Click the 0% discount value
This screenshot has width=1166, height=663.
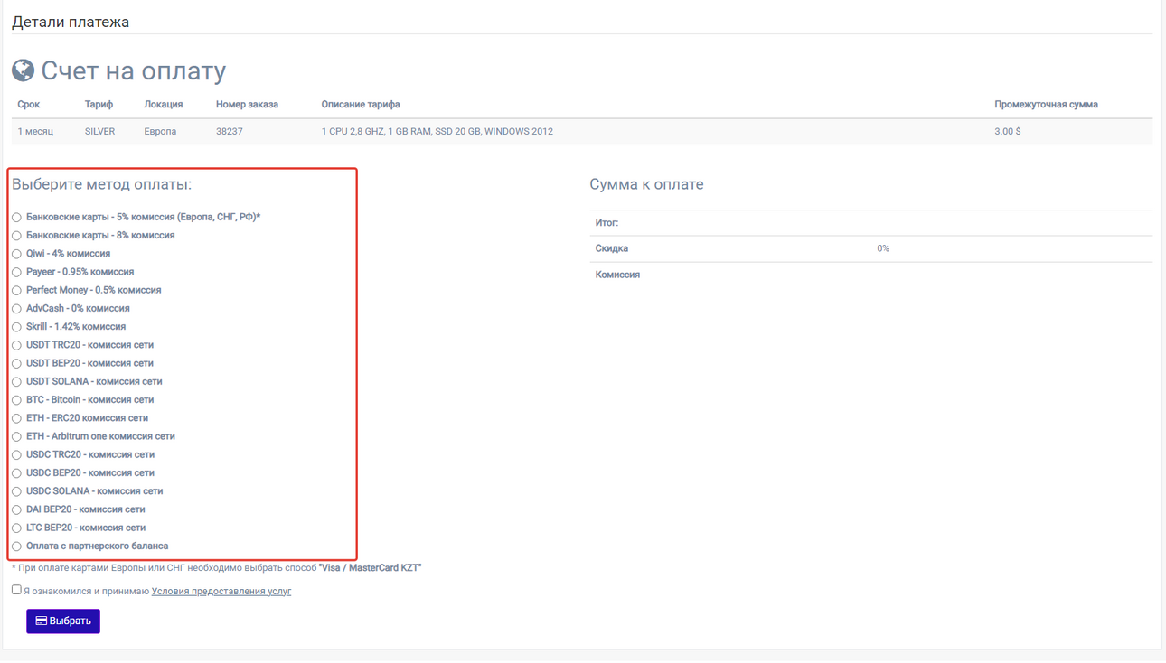(883, 248)
